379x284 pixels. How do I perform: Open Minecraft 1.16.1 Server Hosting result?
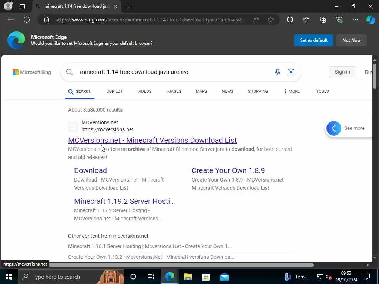(150, 246)
